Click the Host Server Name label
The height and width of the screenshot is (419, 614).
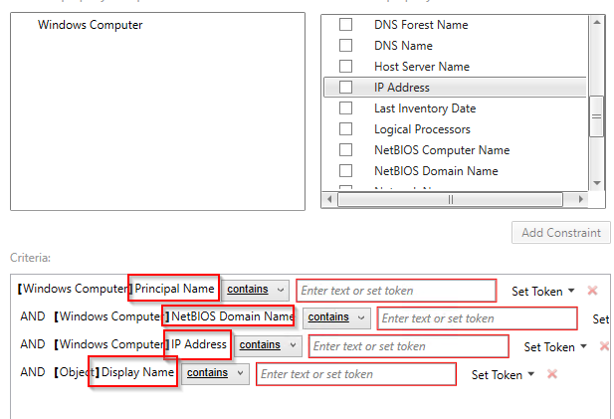[x=422, y=66]
